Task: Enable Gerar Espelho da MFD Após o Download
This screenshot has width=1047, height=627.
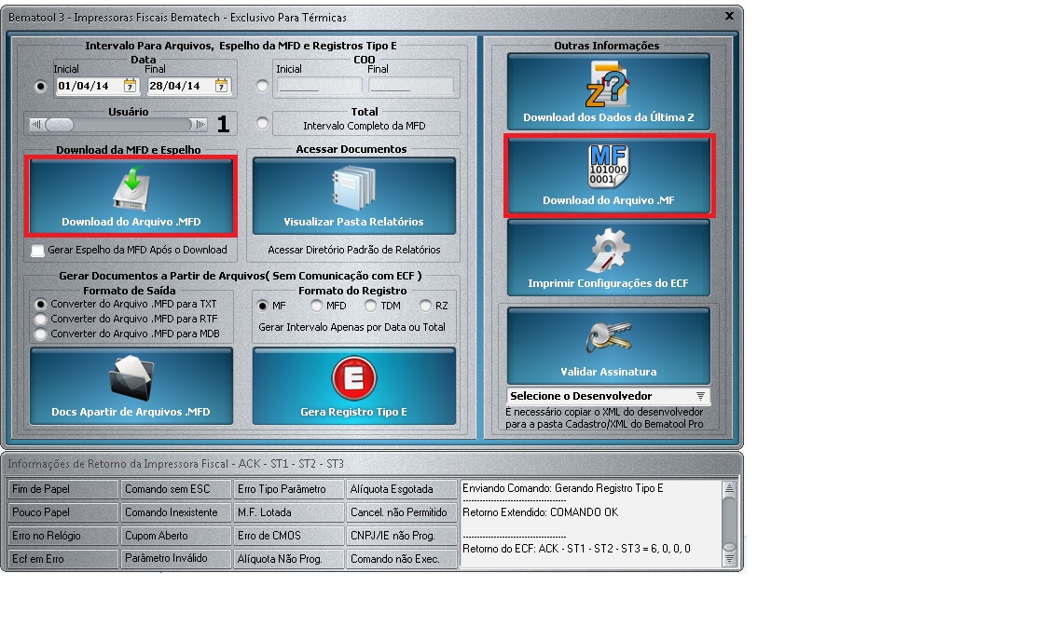Action: tap(38, 250)
